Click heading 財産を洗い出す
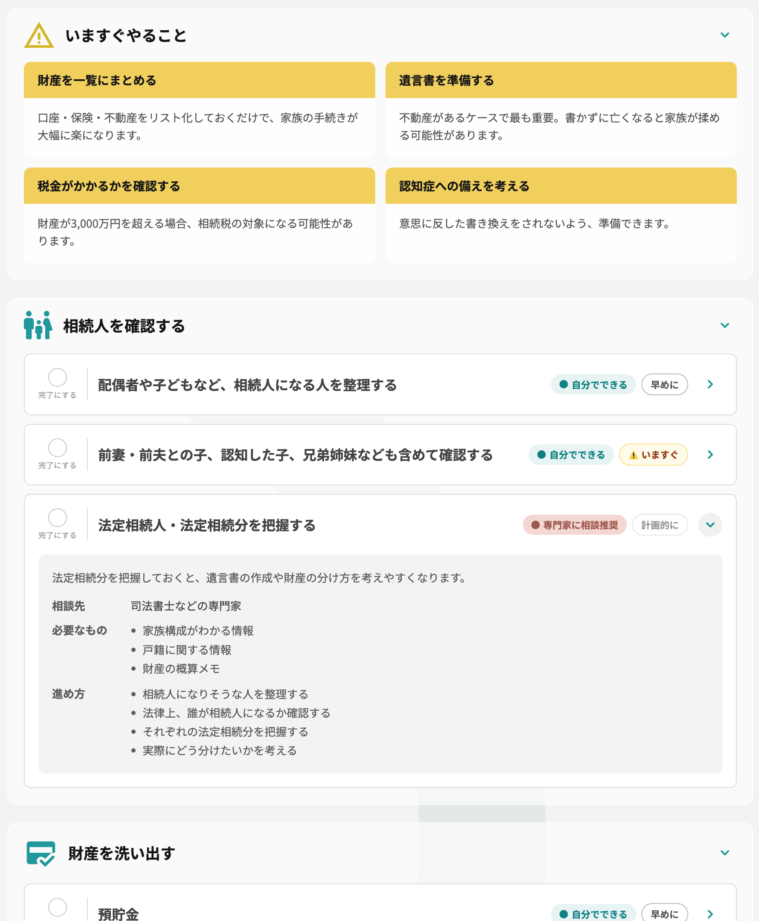The image size is (759, 921). pyautogui.click(x=122, y=853)
